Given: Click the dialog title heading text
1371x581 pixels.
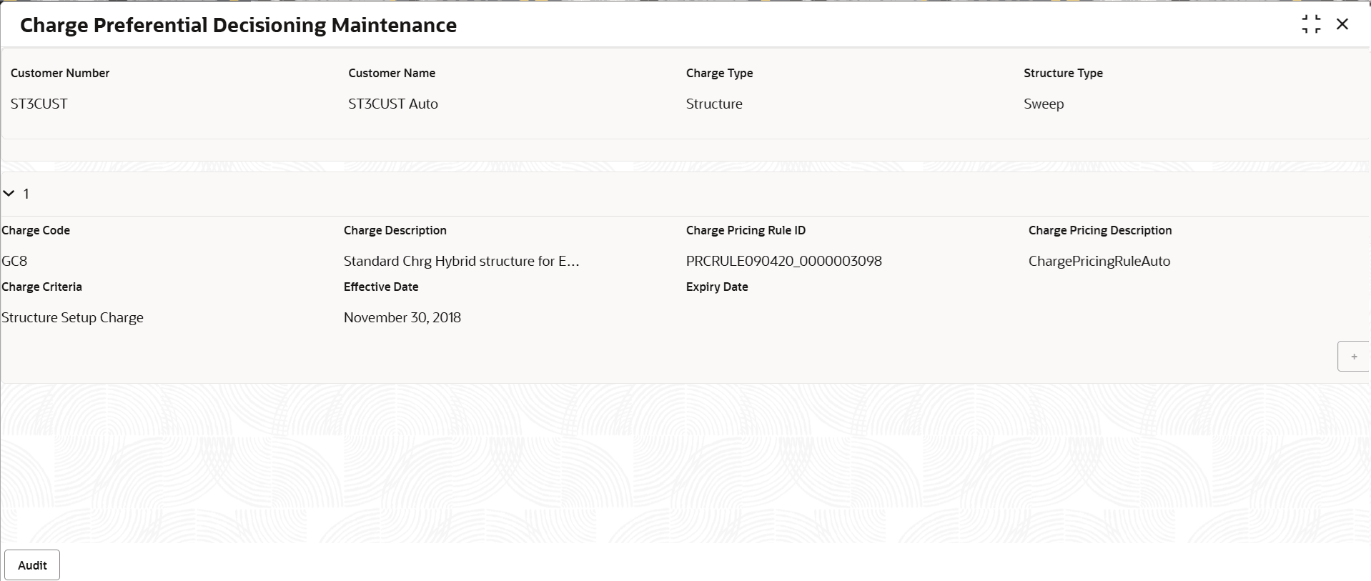Looking at the screenshot, I should click(x=238, y=25).
